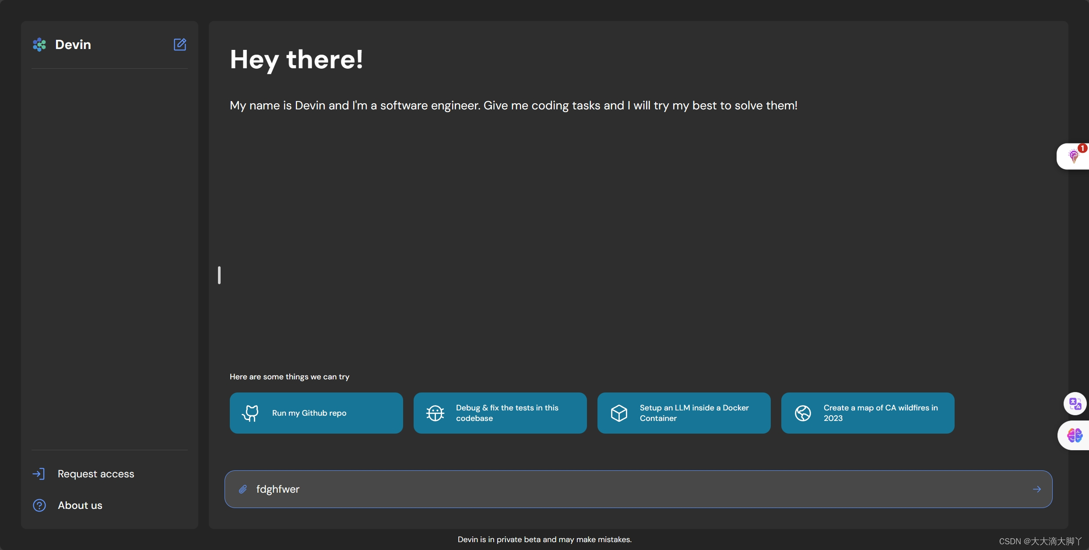Click the About us question mark icon

[39, 505]
